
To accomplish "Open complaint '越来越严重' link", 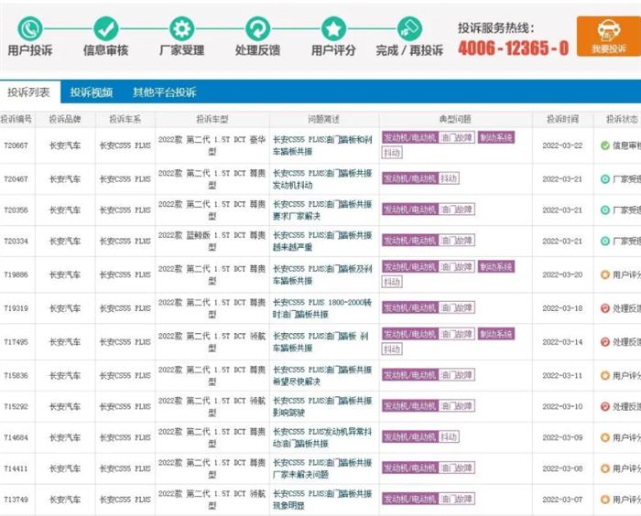I will [x=322, y=241].
